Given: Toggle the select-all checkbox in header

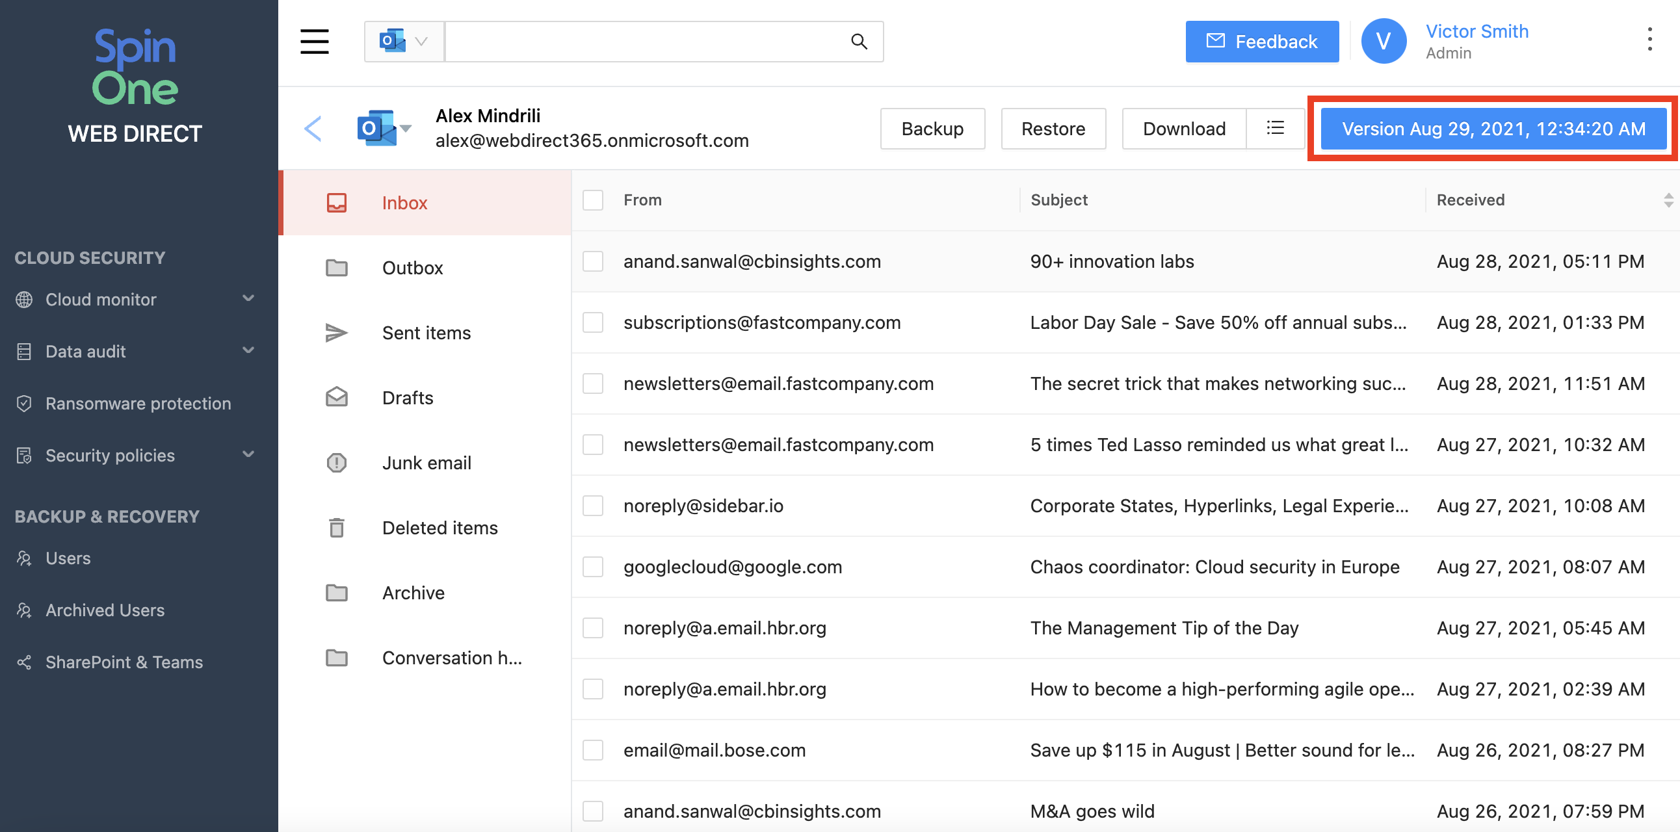Looking at the screenshot, I should point(593,200).
